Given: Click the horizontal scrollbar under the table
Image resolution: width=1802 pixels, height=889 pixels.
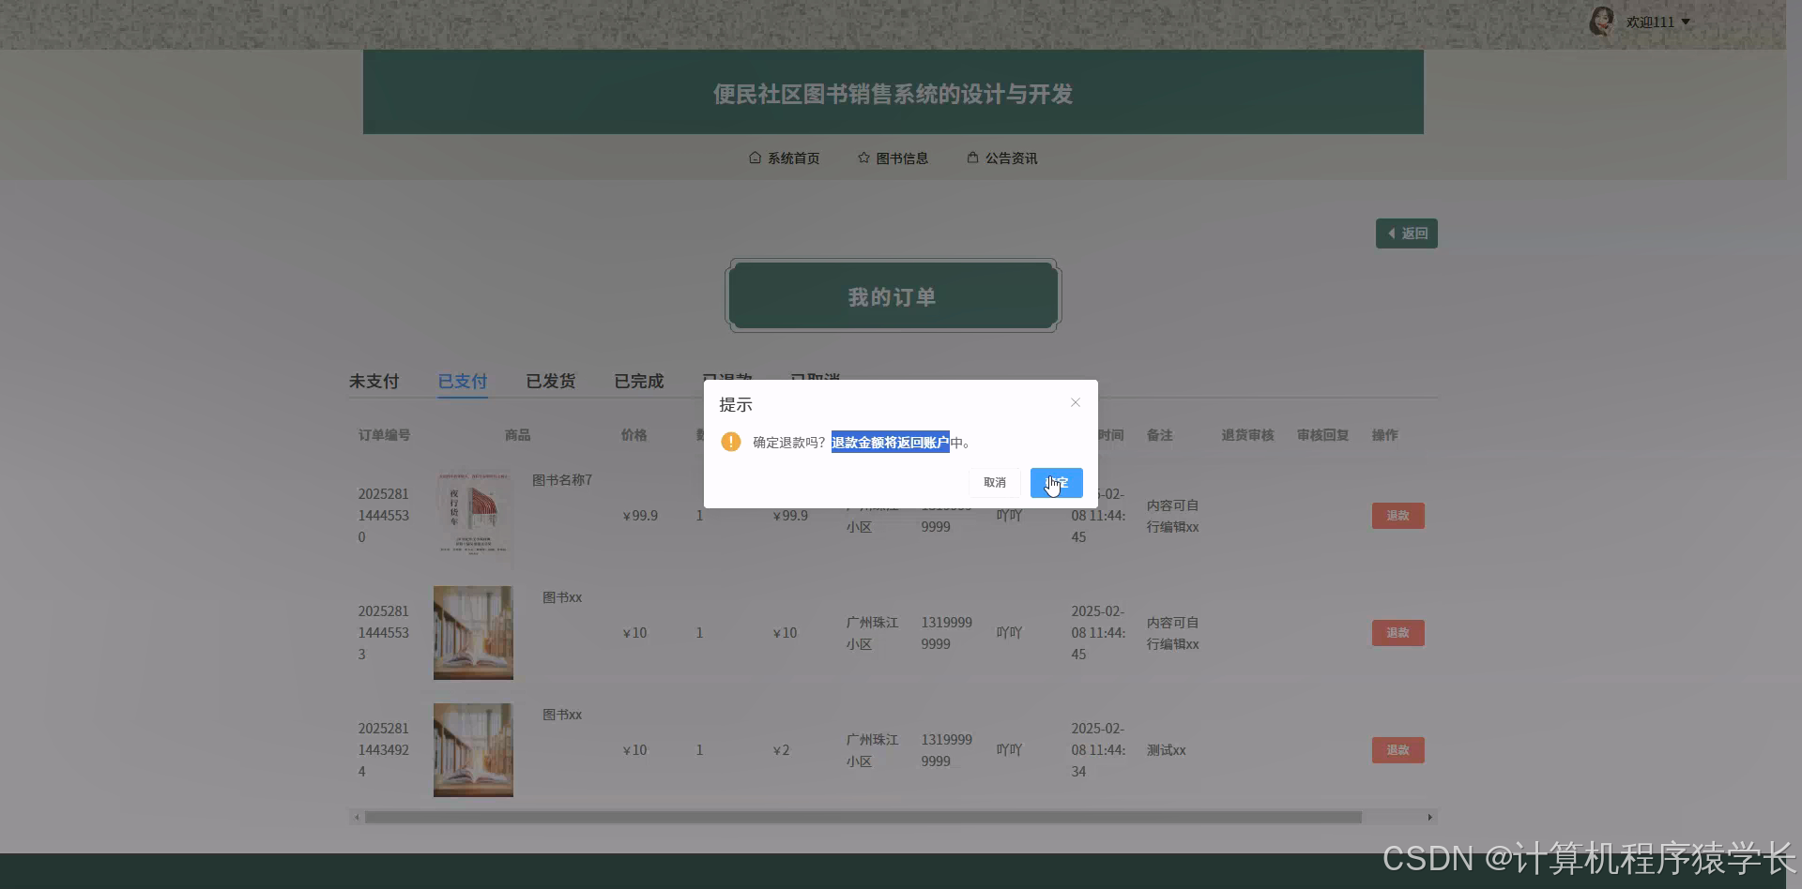Looking at the screenshot, I should (x=863, y=818).
